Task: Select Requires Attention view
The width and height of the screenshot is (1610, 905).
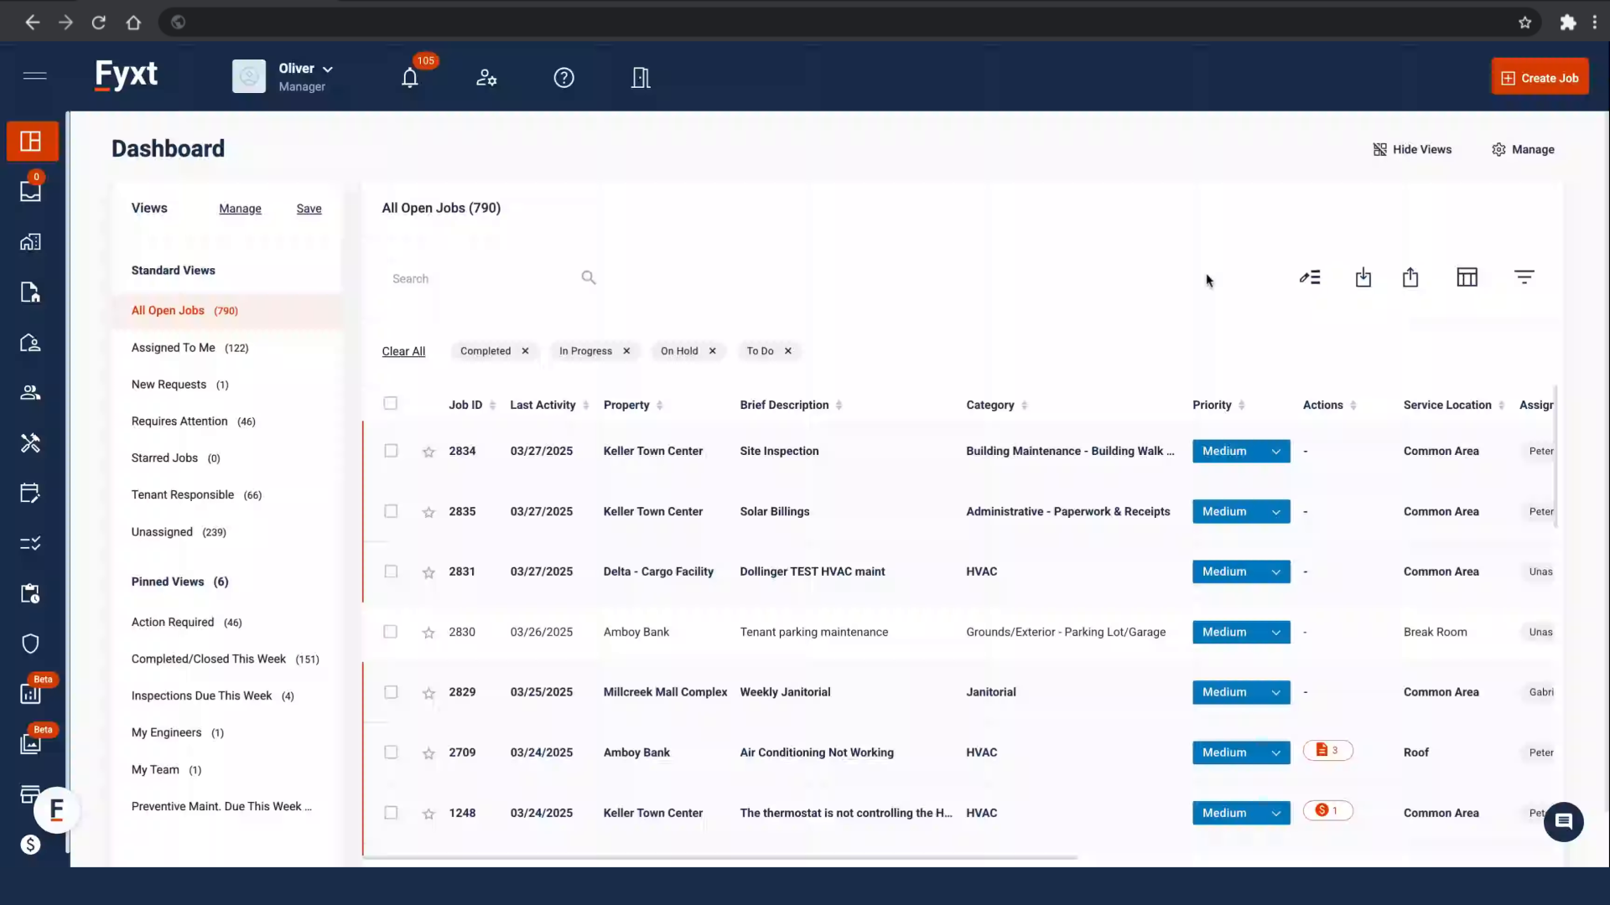Action: [193, 421]
